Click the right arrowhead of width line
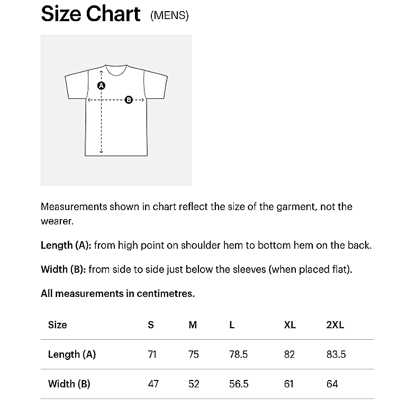This screenshot has height=417, width=417. click(142, 99)
